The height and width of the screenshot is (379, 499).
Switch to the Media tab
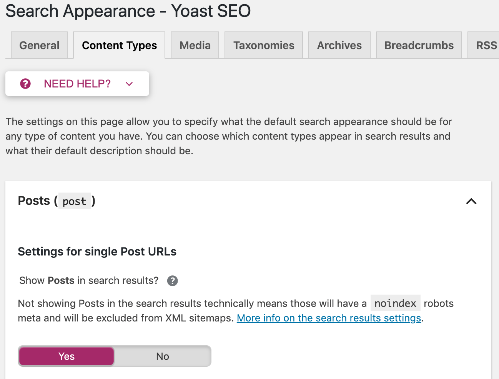(x=195, y=45)
